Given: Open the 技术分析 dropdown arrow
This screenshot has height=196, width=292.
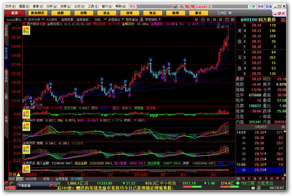Looking at the screenshot, I should (43, 19).
